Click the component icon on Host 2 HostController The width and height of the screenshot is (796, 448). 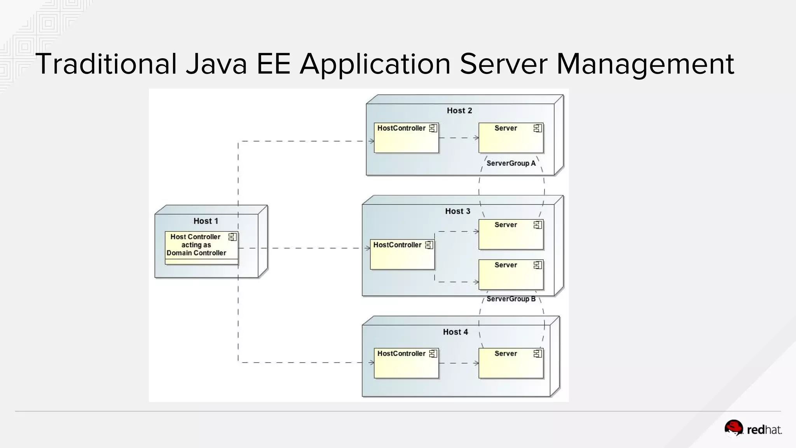(433, 128)
